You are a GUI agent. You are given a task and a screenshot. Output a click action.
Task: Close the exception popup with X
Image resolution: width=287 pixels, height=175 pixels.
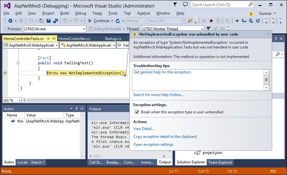[268, 34]
